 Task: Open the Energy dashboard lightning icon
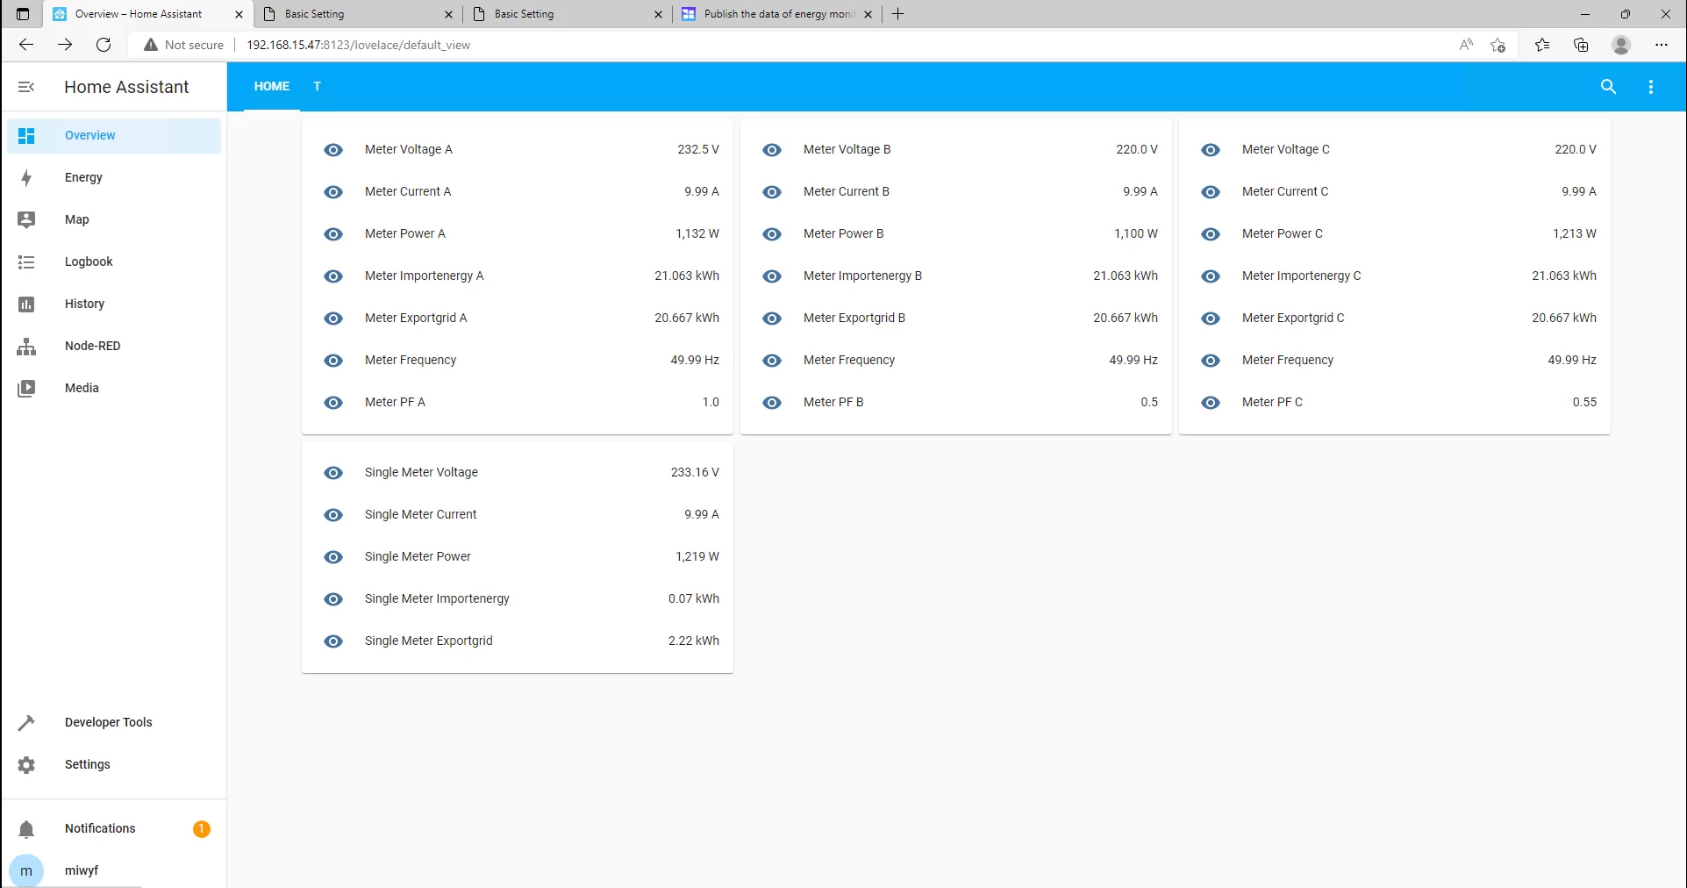pyautogui.click(x=26, y=178)
